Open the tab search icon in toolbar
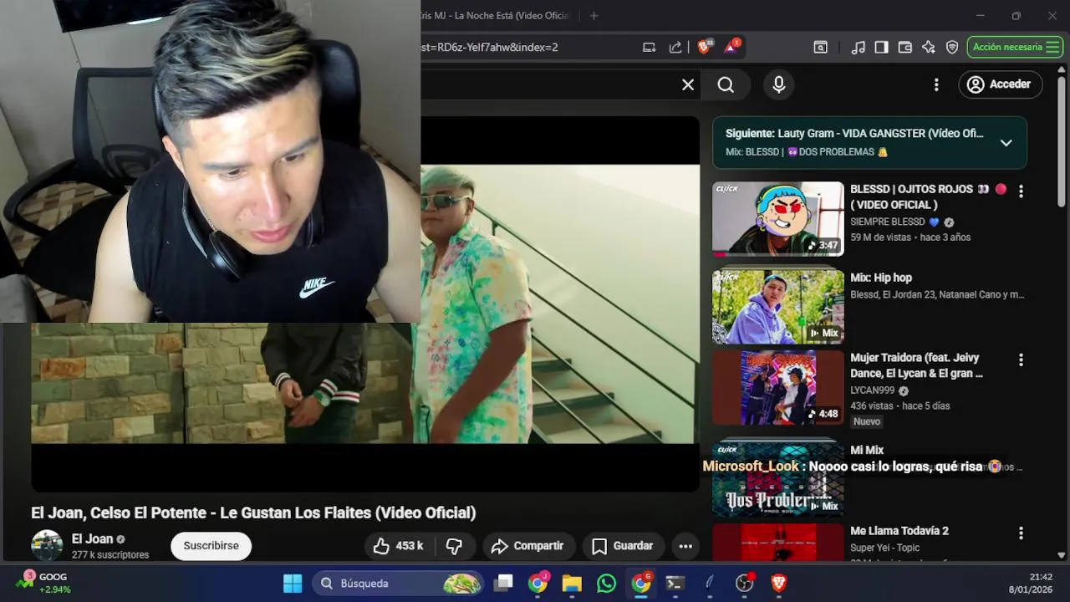This screenshot has height=602, width=1070. click(x=821, y=48)
